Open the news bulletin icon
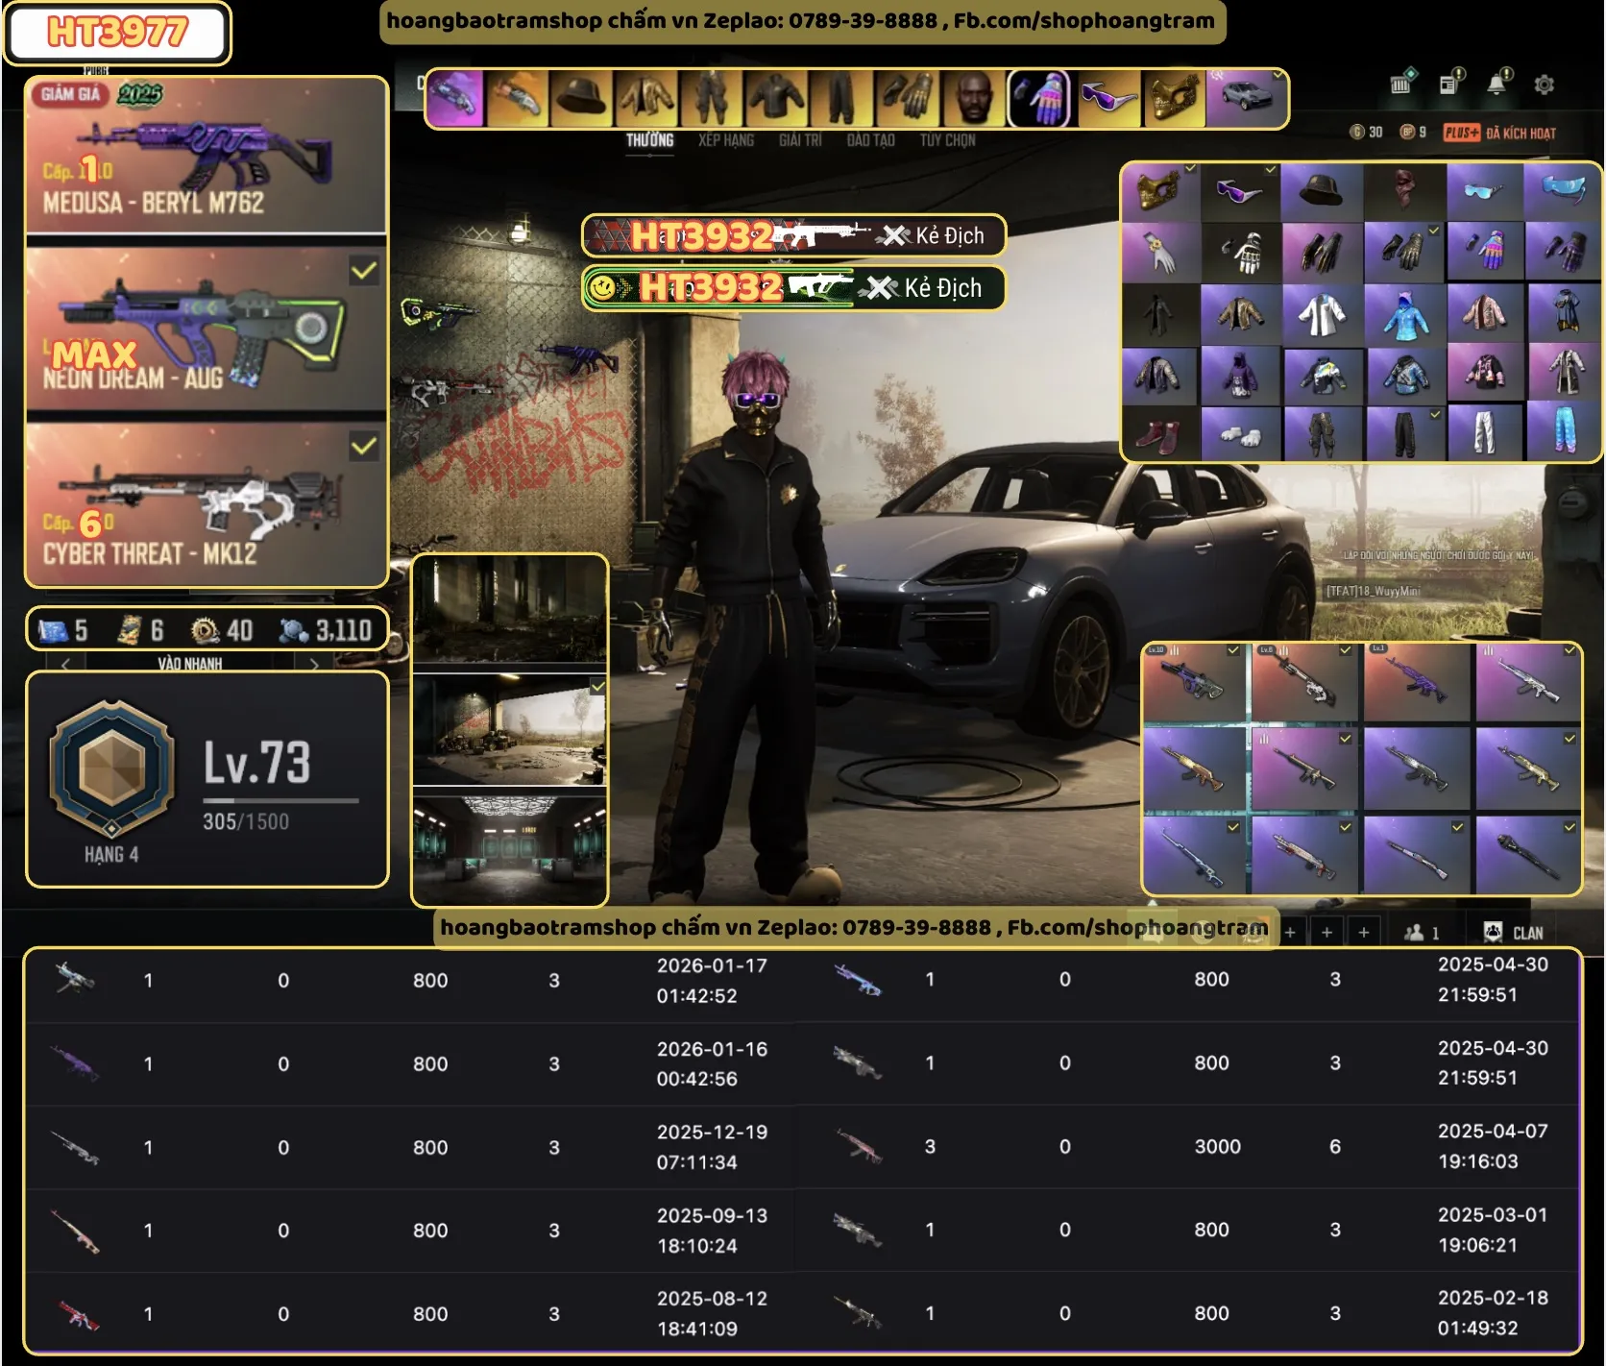 coord(1450,84)
